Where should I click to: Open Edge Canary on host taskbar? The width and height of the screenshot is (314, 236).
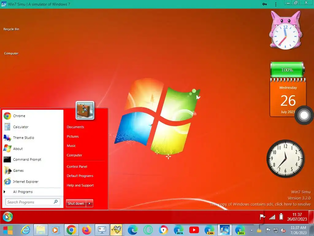(209, 230)
